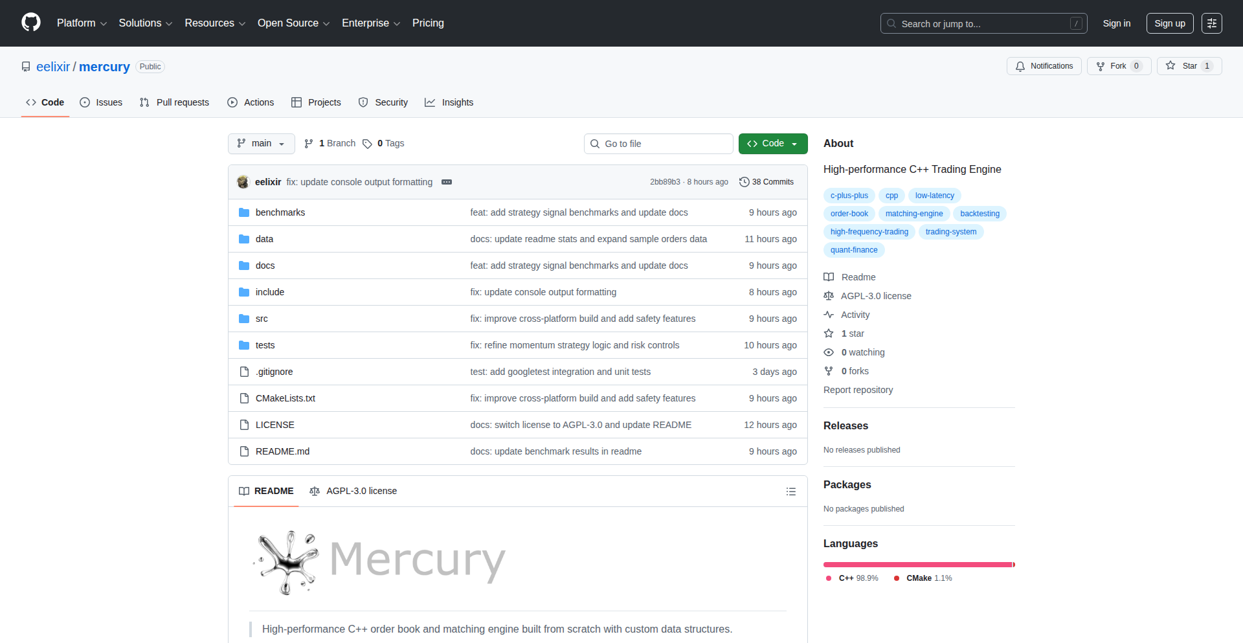
Task: Switch to the AGPL-3.0 license tab
Action: (x=353, y=491)
